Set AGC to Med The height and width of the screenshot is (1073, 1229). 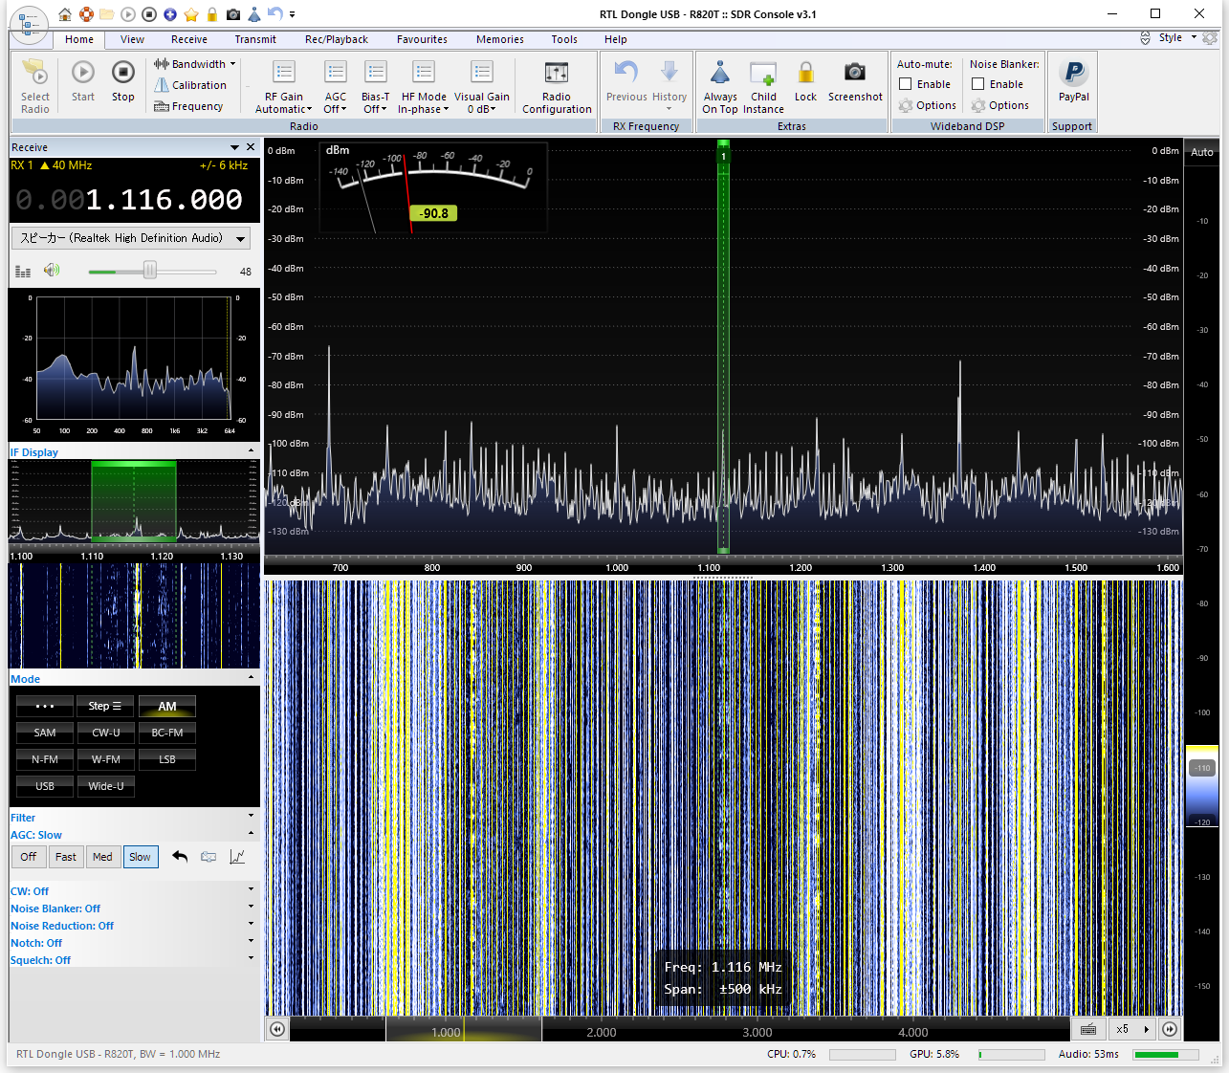pyautogui.click(x=102, y=857)
